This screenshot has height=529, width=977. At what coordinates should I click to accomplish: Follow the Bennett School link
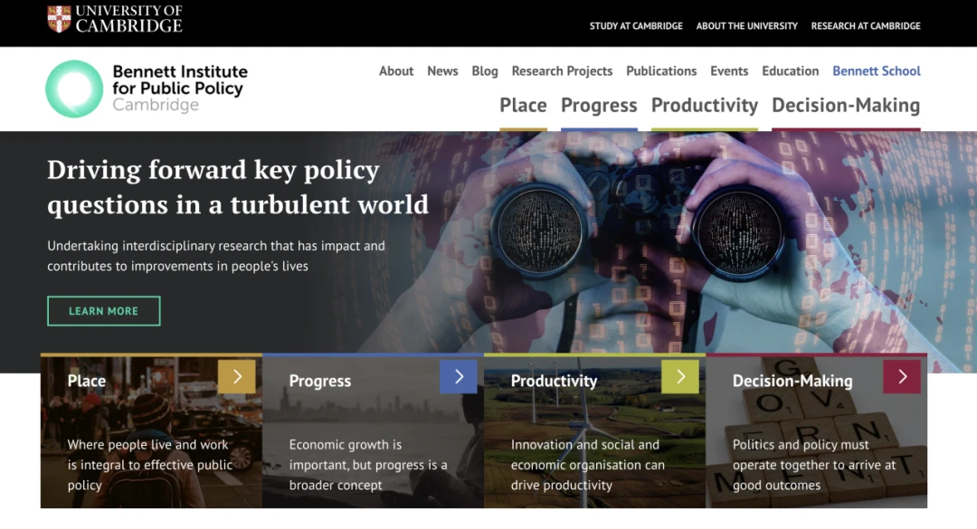(877, 71)
